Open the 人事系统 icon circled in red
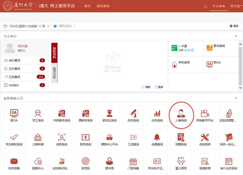Image resolution: width=243 pixels, height=175 pixels. (181, 115)
